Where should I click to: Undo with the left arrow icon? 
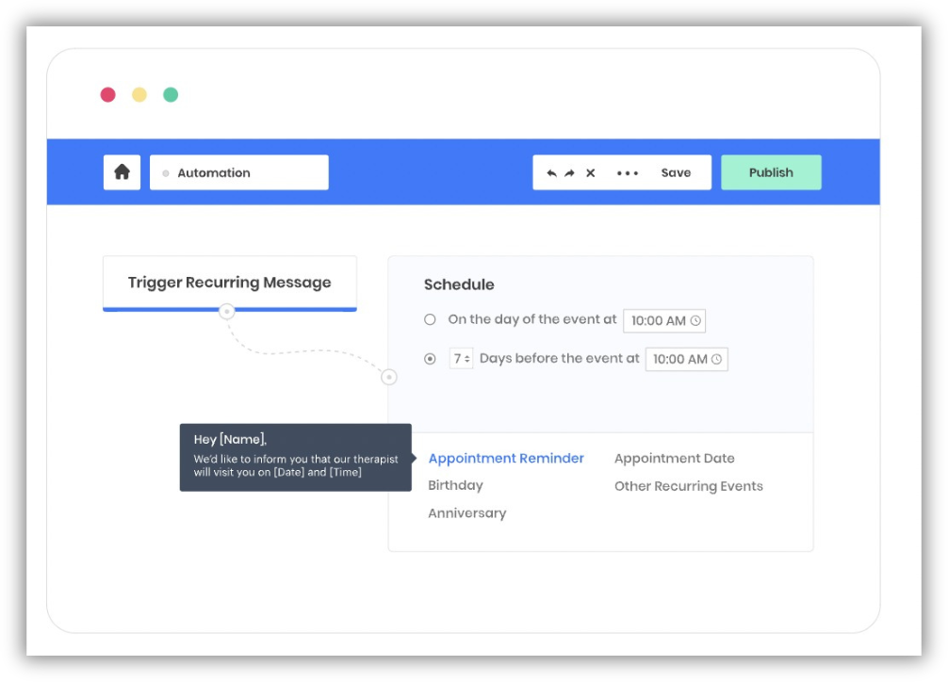[x=551, y=173]
